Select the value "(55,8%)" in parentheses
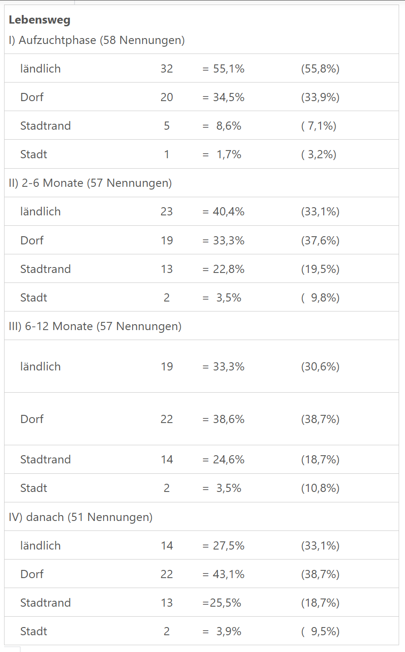Screen dimensions: 405x652 point(320,69)
